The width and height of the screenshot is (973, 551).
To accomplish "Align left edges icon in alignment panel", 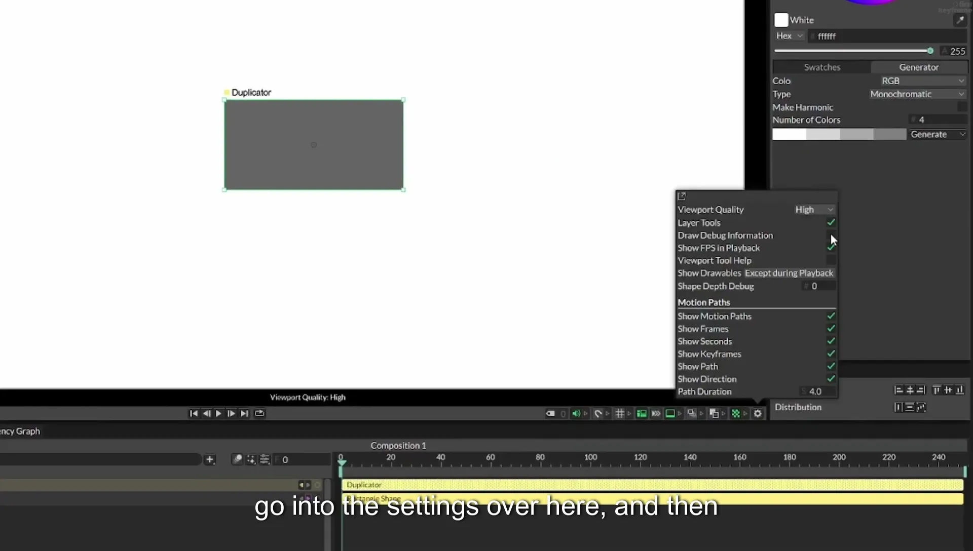I will 899,390.
